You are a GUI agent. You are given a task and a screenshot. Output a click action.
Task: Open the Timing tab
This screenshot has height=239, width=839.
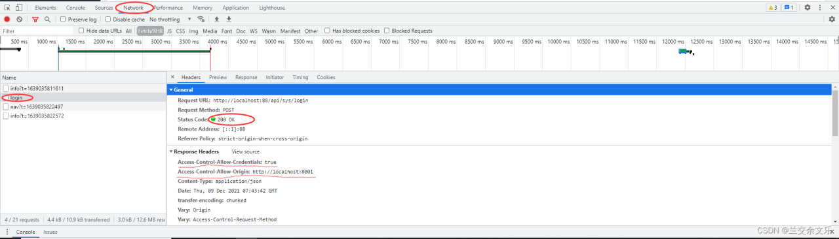[300, 77]
